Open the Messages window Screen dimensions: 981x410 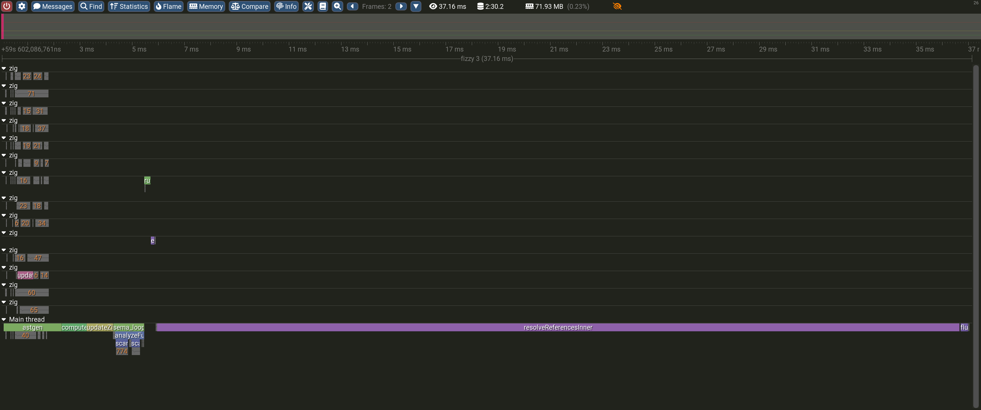[x=52, y=7]
